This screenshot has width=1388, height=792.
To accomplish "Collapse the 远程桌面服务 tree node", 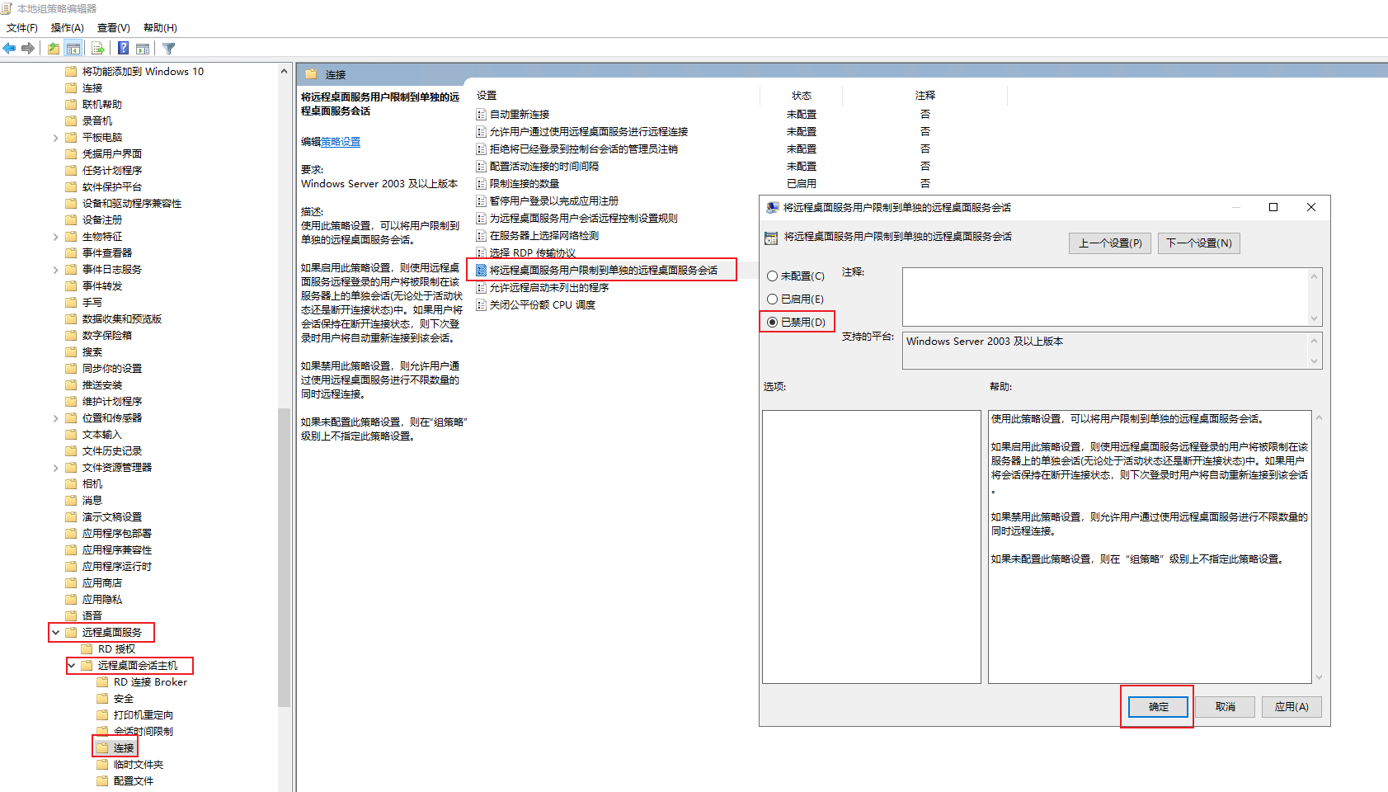I will [x=55, y=633].
